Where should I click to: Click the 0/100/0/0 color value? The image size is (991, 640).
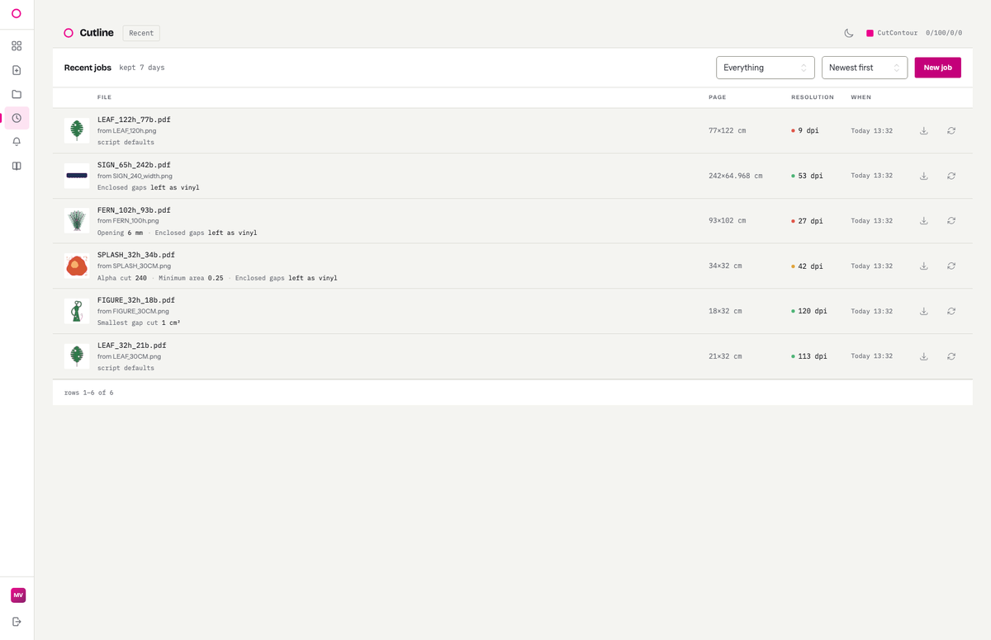coord(944,33)
